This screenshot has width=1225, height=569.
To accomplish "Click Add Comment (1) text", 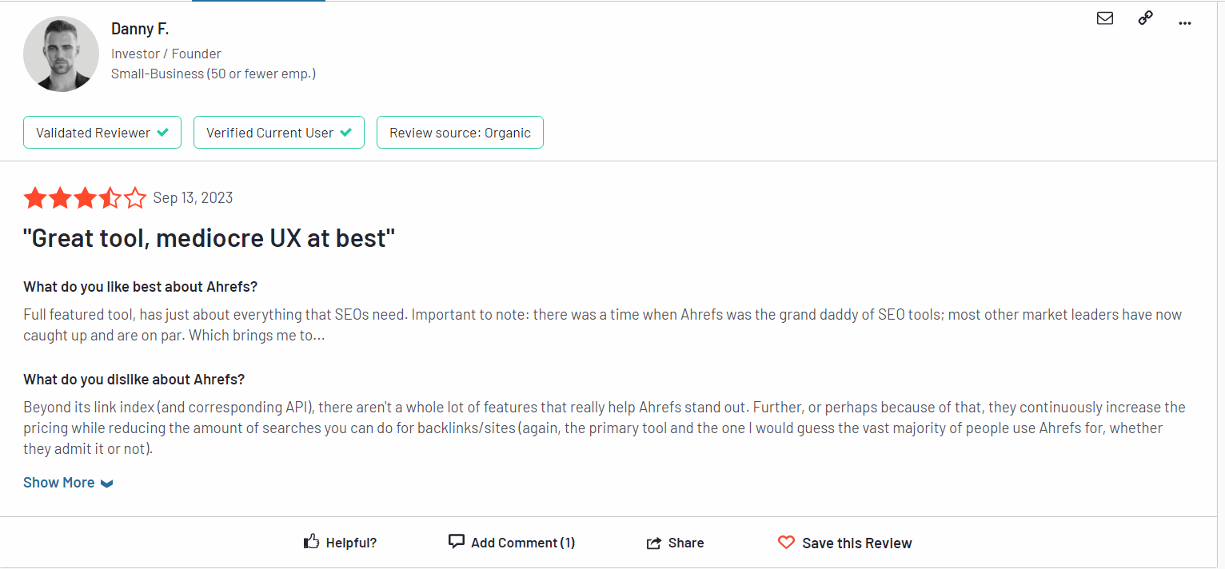I will (523, 543).
